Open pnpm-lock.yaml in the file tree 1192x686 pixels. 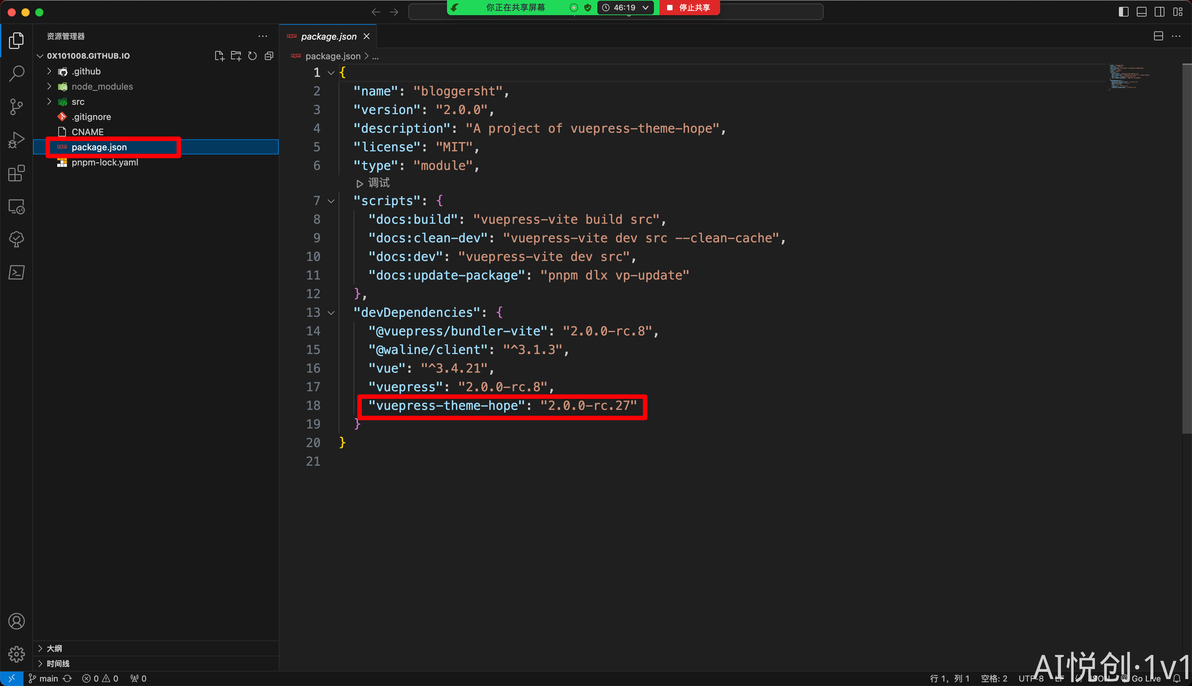click(x=105, y=163)
